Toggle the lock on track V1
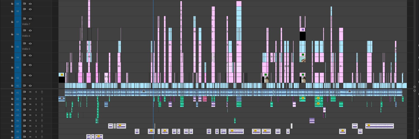This screenshot has height=139, width=419. click(12, 86)
